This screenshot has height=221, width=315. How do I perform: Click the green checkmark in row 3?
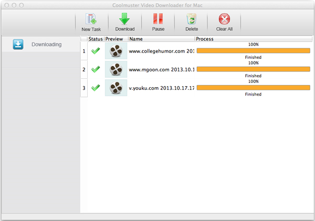(x=95, y=88)
